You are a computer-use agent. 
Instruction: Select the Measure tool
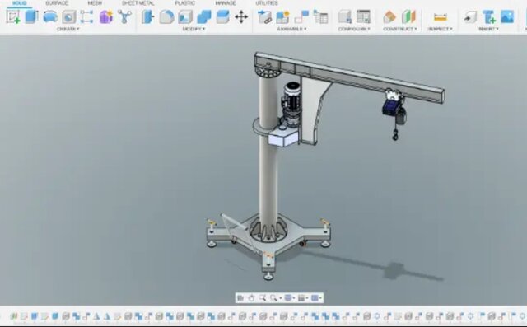440,16
